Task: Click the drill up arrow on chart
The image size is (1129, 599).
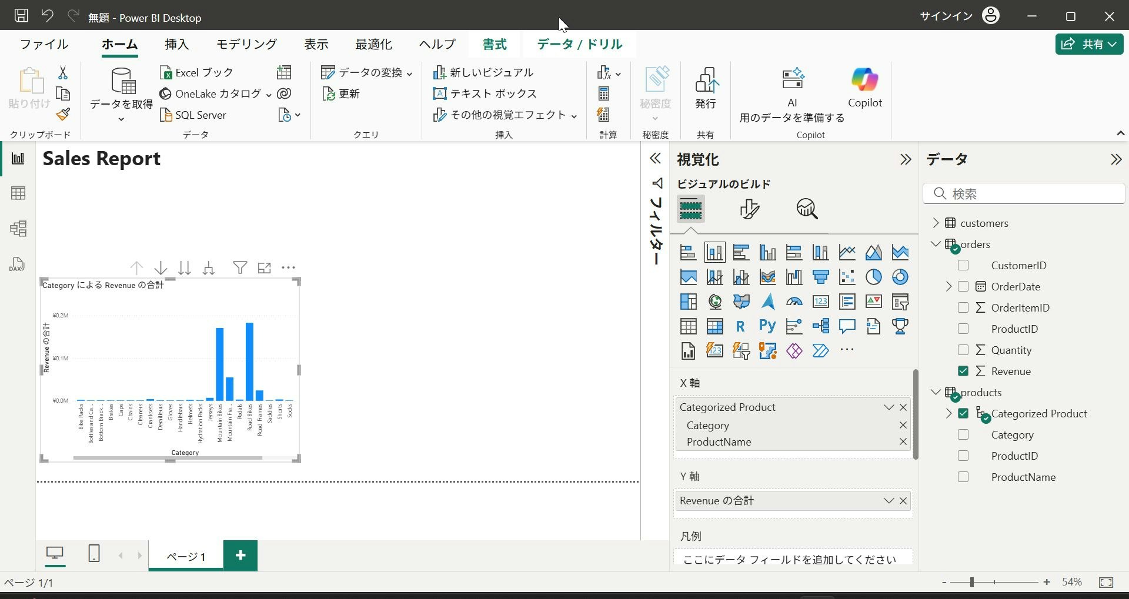Action: coord(136,268)
